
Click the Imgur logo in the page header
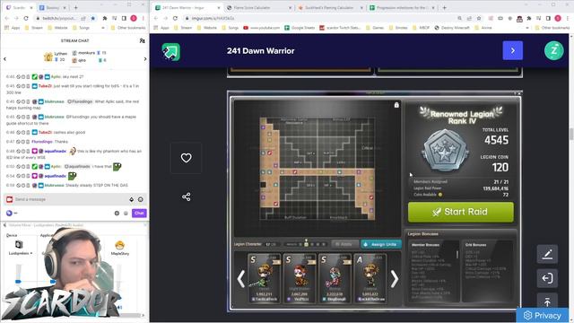(171, 52)
